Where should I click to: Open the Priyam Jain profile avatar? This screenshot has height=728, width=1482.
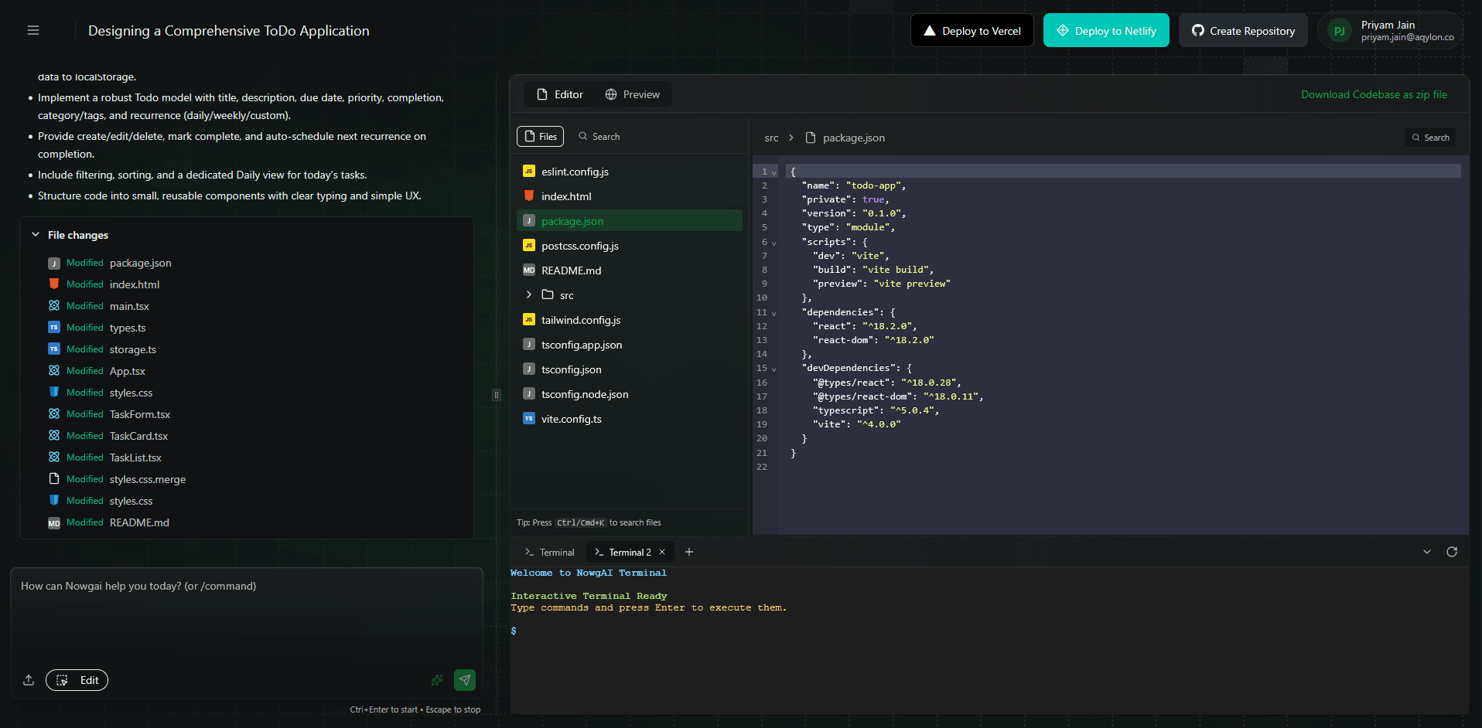click(x=1339, y=30)
